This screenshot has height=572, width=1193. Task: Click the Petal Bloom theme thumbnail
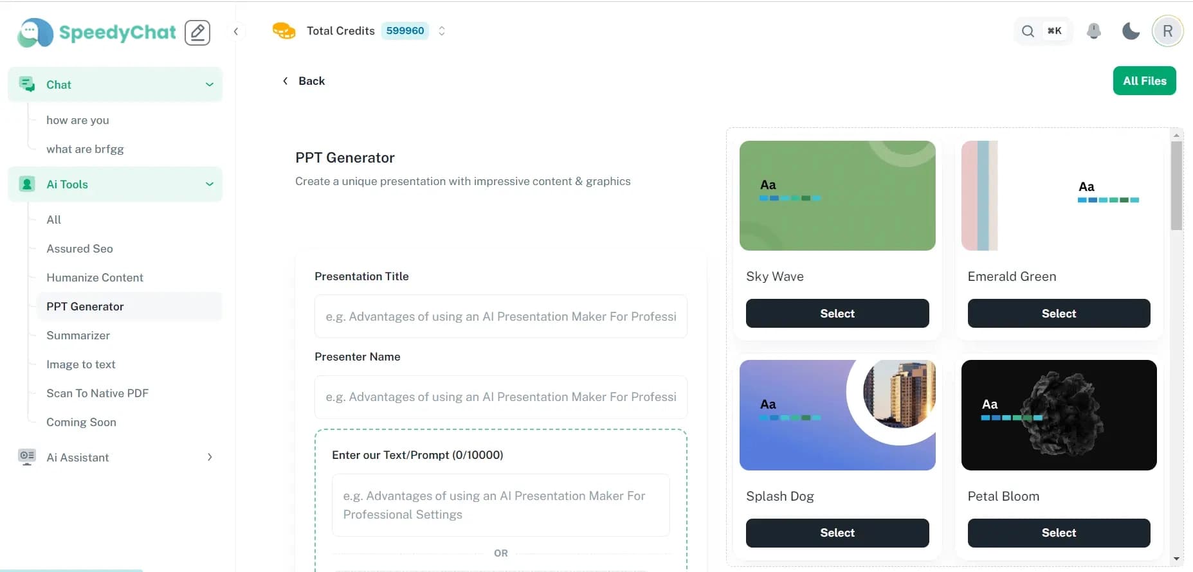coord(1059,415)
